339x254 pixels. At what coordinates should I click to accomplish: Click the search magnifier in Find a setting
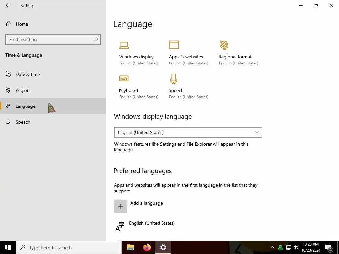96,40
